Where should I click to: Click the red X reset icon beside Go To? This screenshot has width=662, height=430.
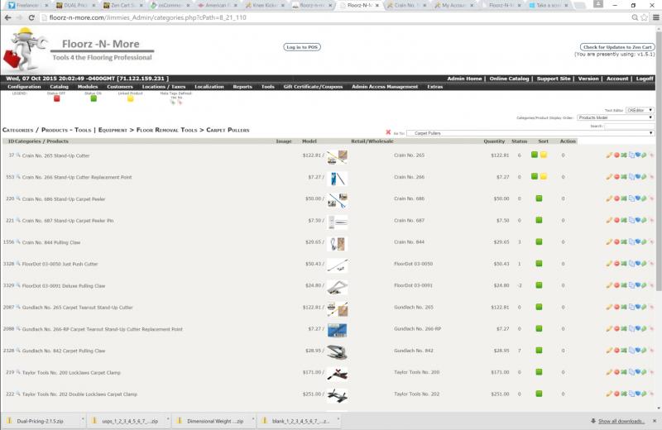coord(388,132)
